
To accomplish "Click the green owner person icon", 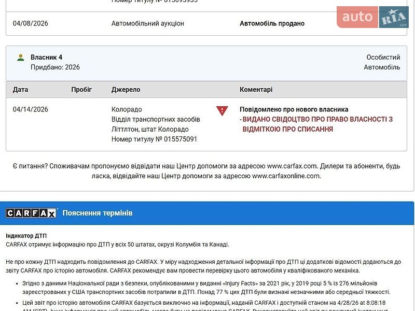I will 21,58.
